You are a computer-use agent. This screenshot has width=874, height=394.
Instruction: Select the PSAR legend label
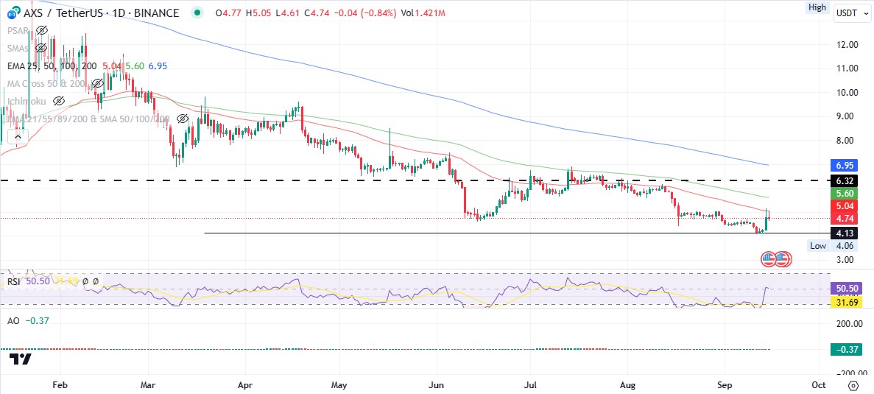pos(19,30)
